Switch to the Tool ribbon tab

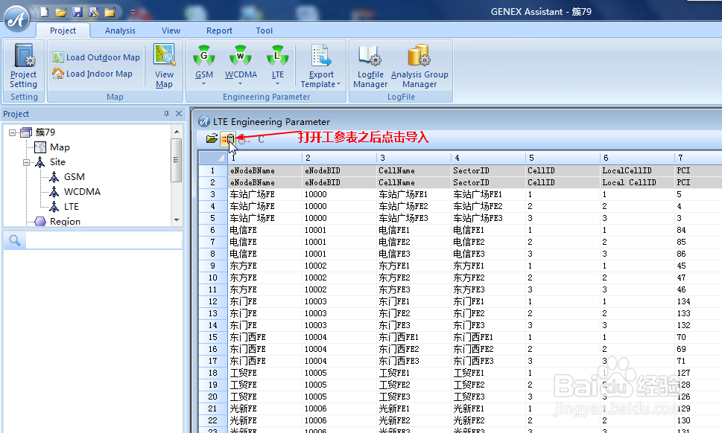click(265, 31)
